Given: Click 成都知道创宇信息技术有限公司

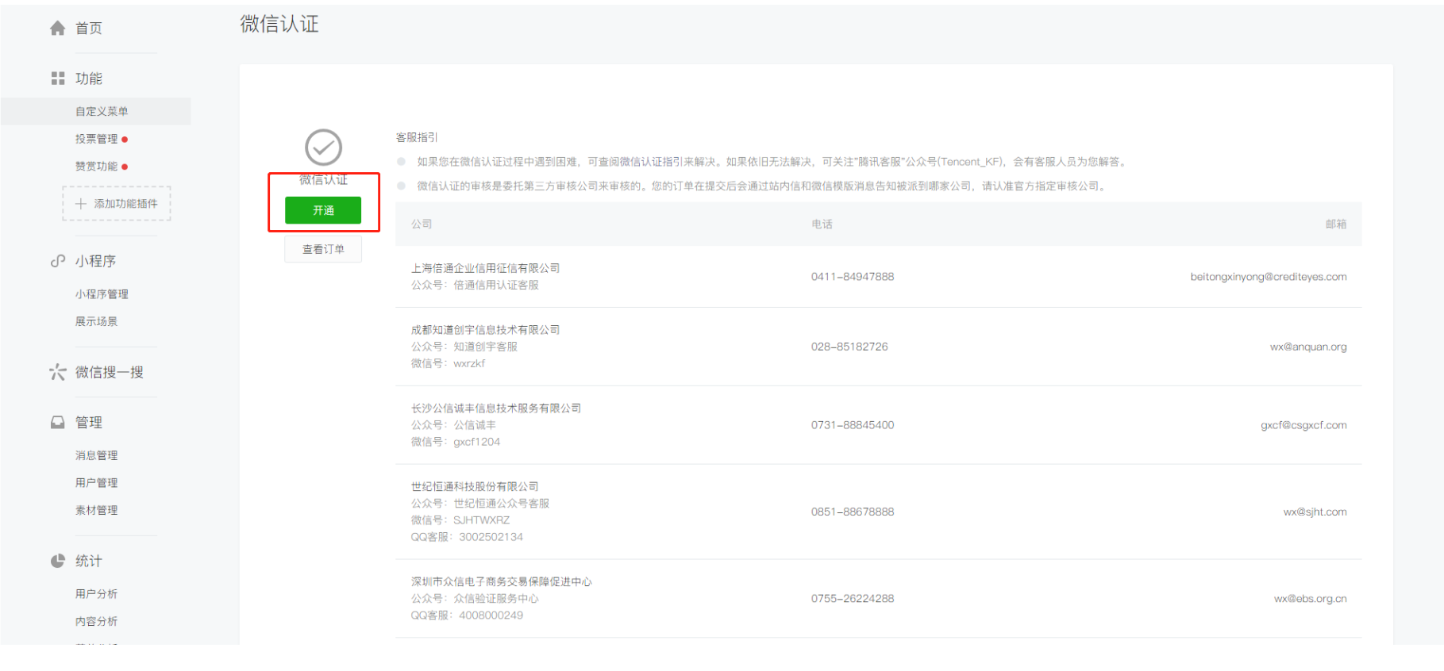Looking at the screenshot, I should 486,330.
